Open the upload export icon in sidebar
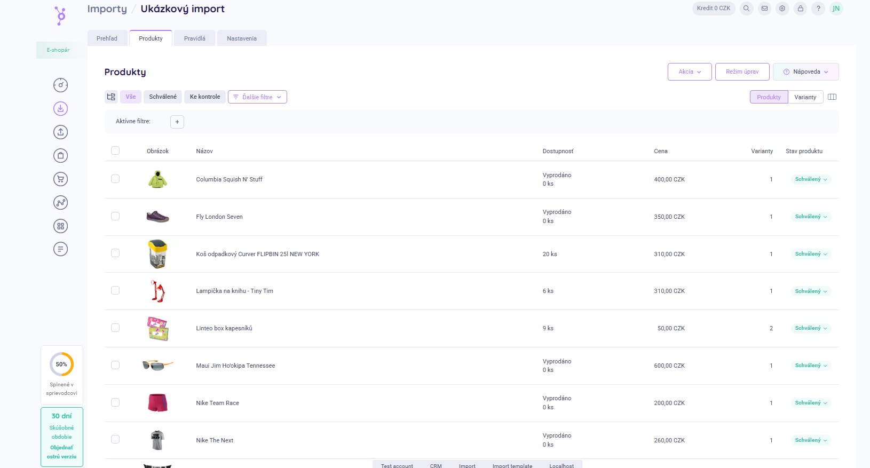 point(61,132)
